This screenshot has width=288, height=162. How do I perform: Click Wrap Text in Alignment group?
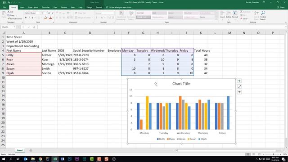coord(81,13)
